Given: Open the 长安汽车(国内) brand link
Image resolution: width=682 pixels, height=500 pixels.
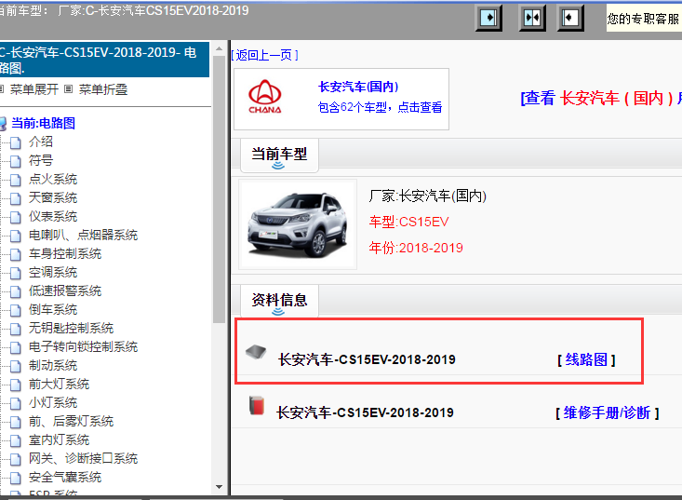Looking at the screenshot, I should [x=358, y=87].
